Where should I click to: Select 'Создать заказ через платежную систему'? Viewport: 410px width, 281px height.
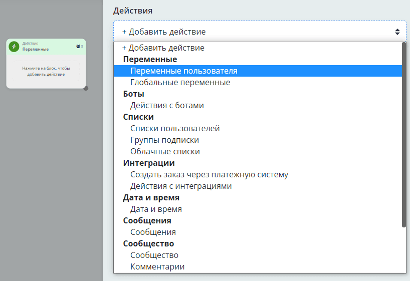click(209, 175)
